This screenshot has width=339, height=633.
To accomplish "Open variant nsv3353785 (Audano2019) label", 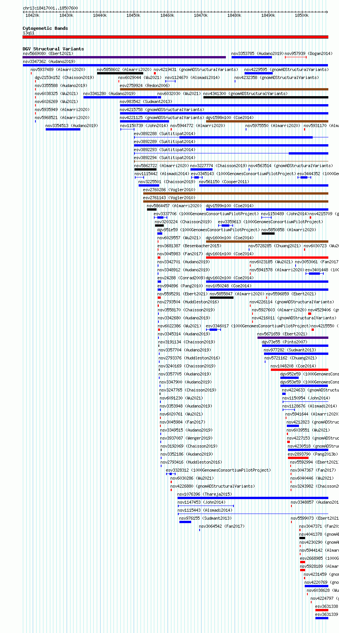I will (x=257, y=53).
